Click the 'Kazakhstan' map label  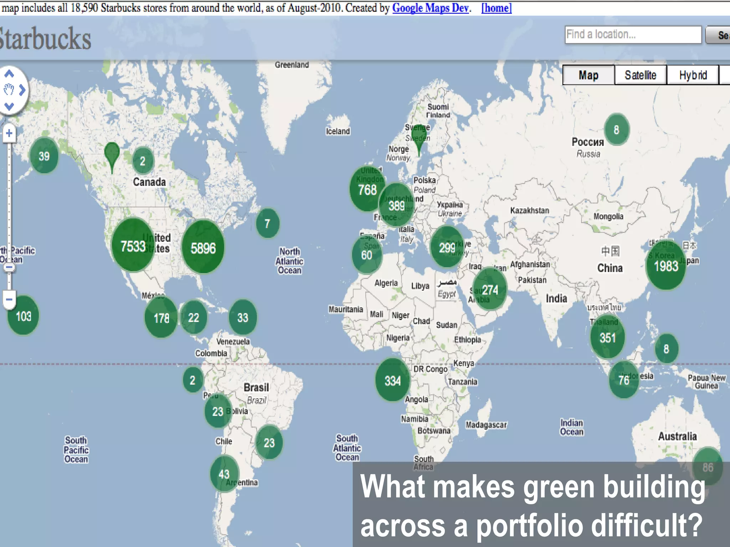click(530, 210)
